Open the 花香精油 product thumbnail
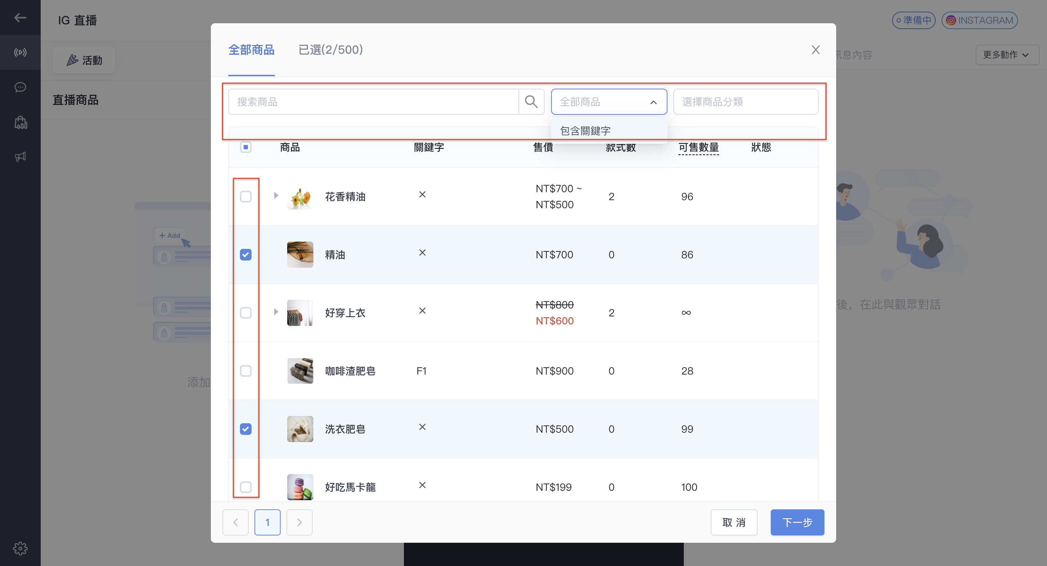This screenshot has width=1047, height=566. point(300,197)
